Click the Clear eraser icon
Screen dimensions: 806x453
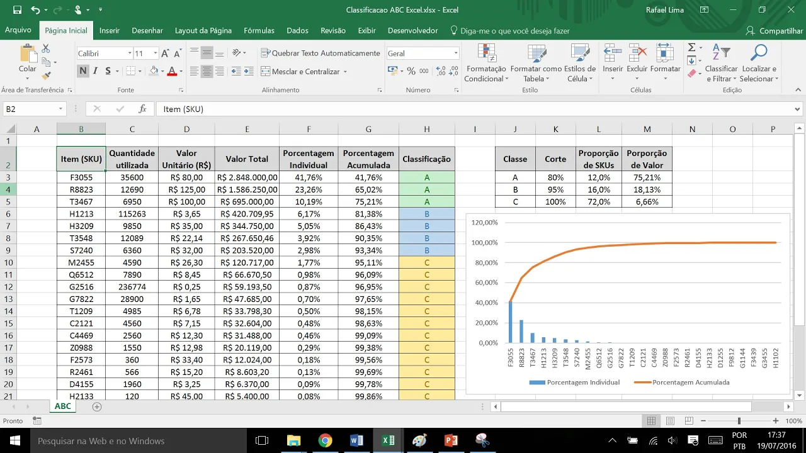691,74
